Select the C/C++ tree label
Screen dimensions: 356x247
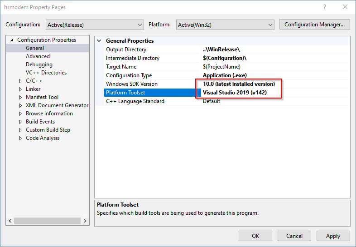pyautogui.click(x=34, y=81)
